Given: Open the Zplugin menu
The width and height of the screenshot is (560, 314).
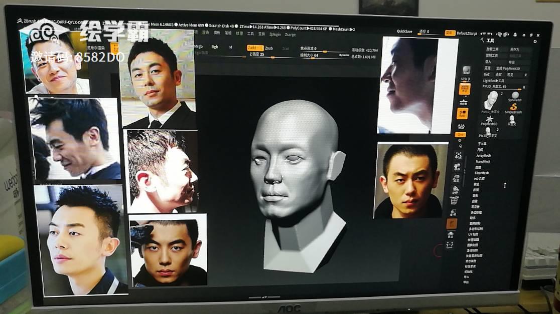Looking at the screenshot, I should tap(274, 34).
